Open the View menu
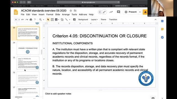Image resolution: width=177 pixels, height=99 pixels. point(34,15)
